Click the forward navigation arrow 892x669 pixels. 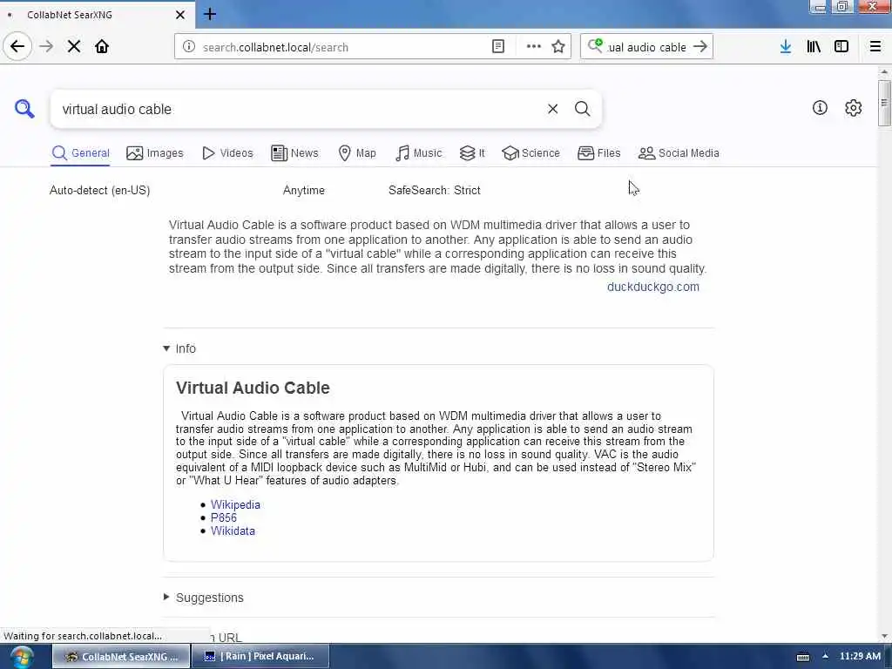[x=46, y=47]
